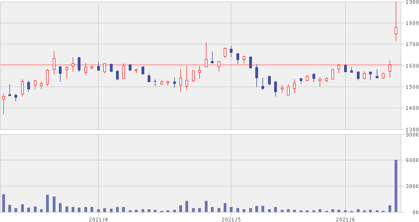Click the 1500 price axis label
Image resolution: width=419 pixels, height=222 pixels.
[412, 87]
